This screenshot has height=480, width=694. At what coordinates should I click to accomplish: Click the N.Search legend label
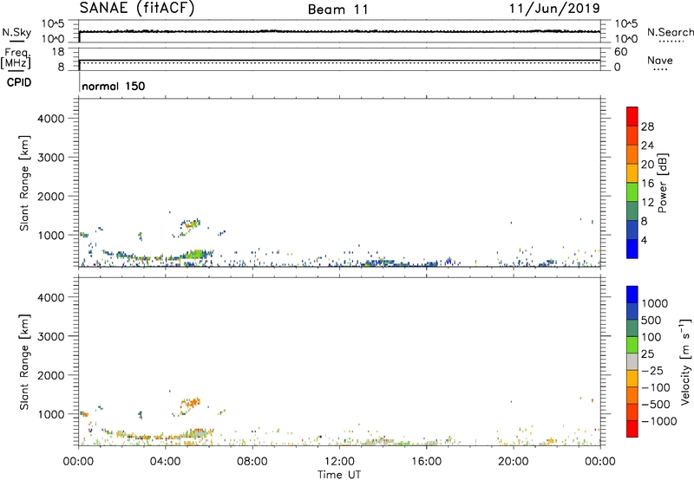670,32
